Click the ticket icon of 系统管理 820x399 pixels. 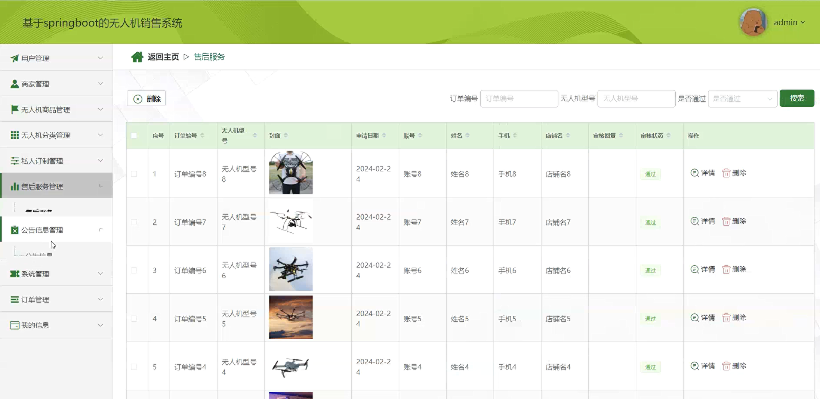pyautogui.click(x=15, y=274)
